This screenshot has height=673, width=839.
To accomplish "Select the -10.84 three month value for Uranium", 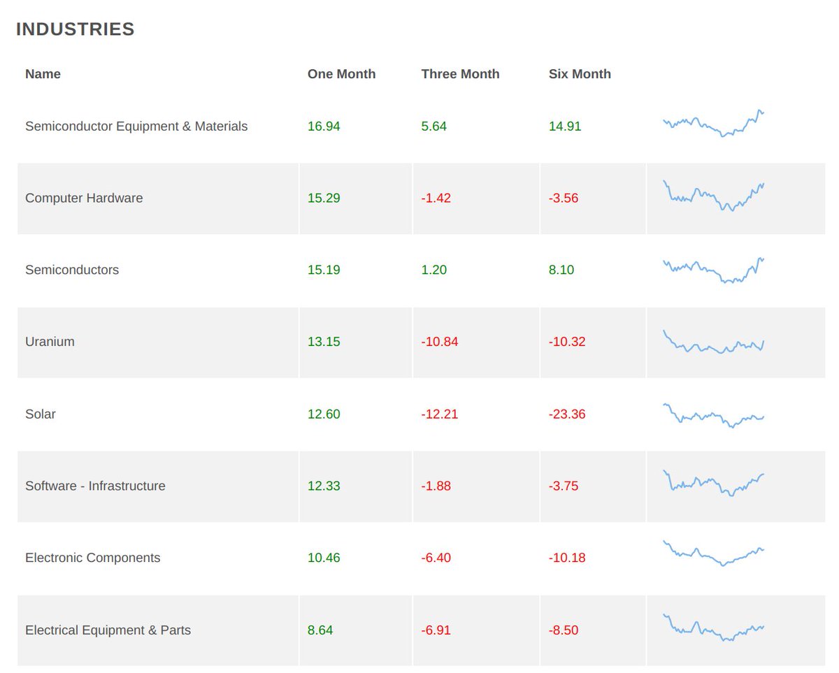I will pos(440,342).
